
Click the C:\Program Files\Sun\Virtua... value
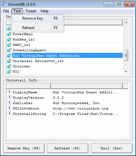coord(86,114)
